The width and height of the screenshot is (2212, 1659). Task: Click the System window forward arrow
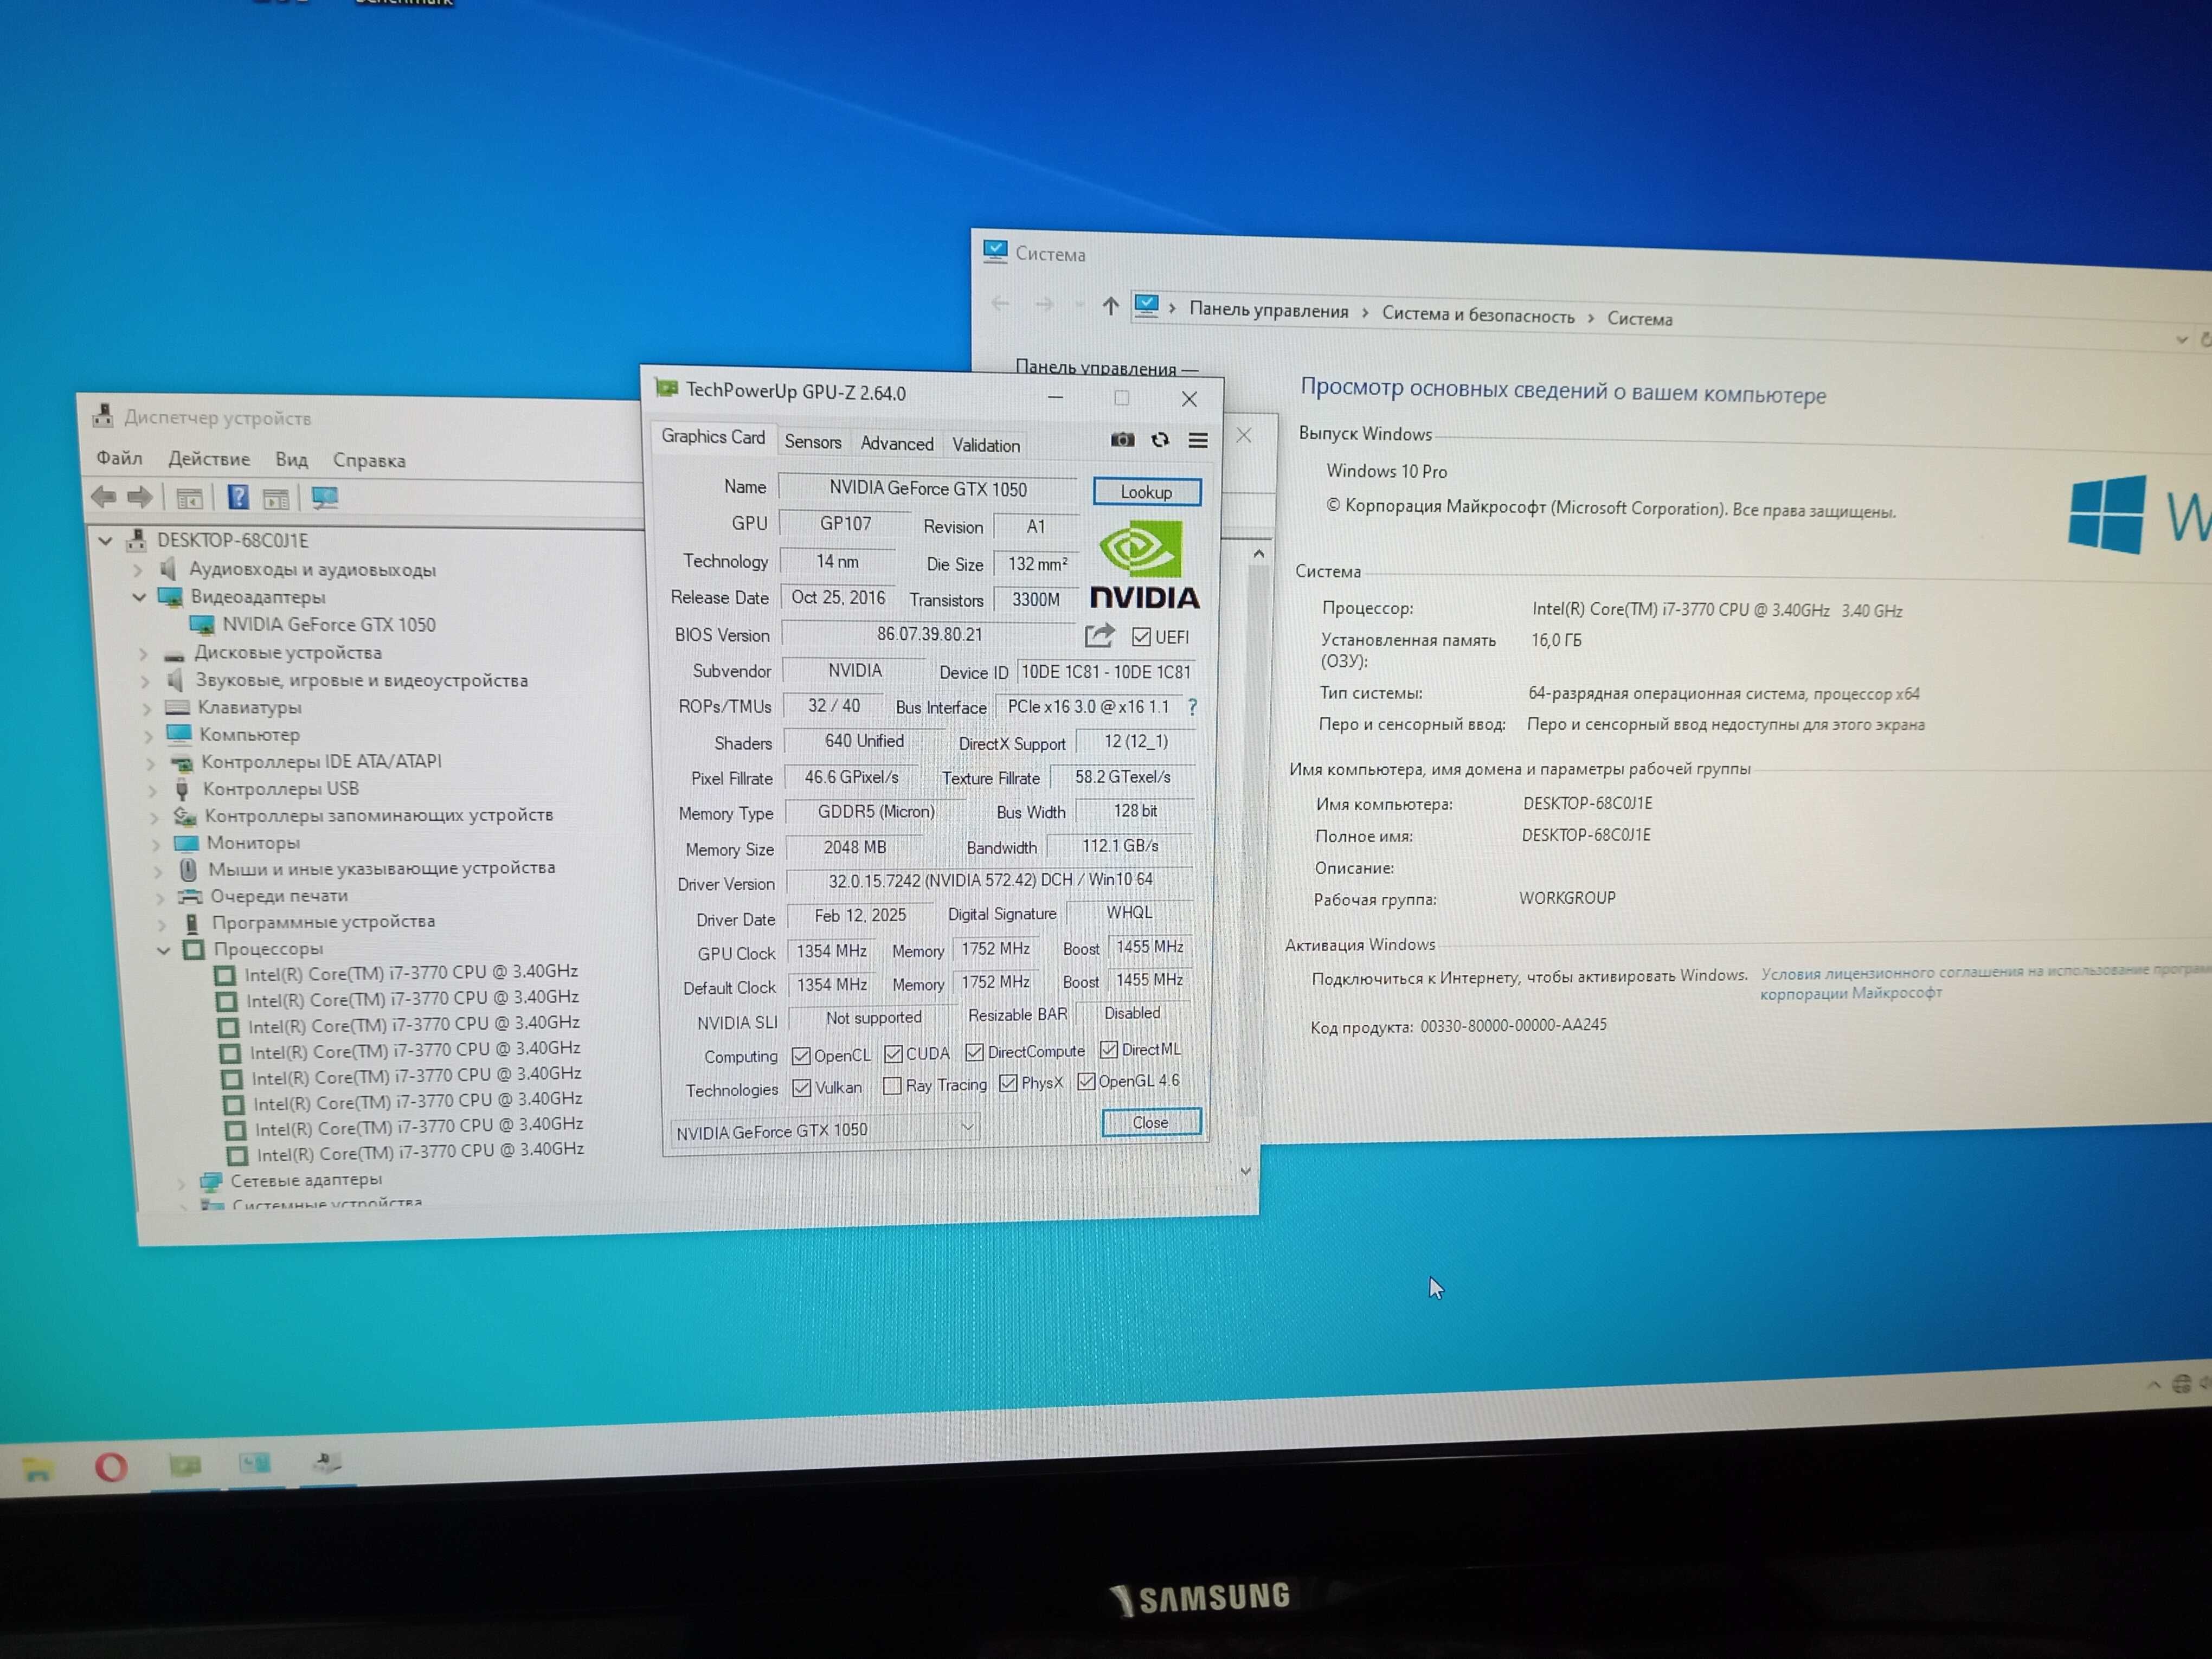coord(1044,304)
